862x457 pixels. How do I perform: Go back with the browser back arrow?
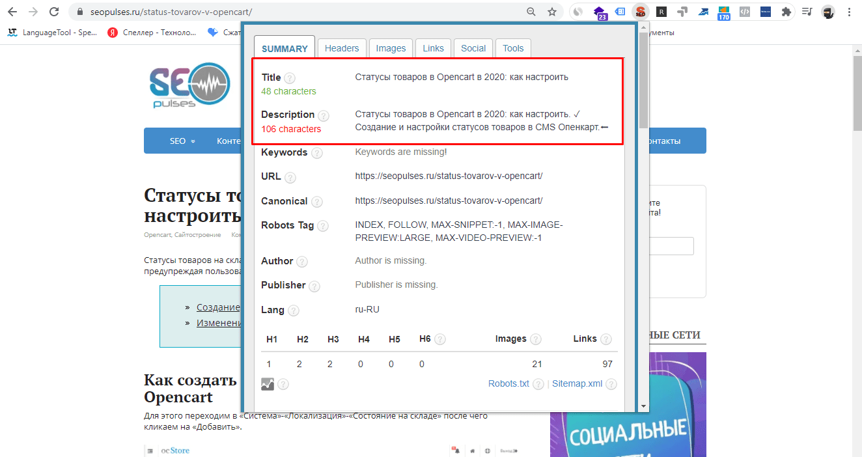(x=12, y=12)
